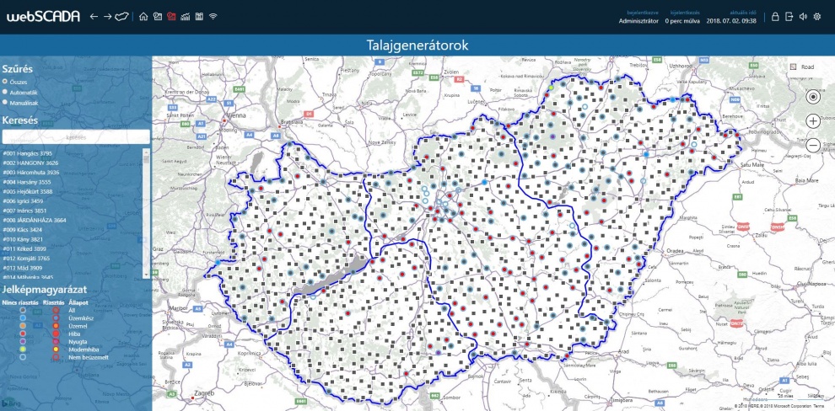Click the forward arrow in the header
Viewport: 835px width, 411px height.
108,17
